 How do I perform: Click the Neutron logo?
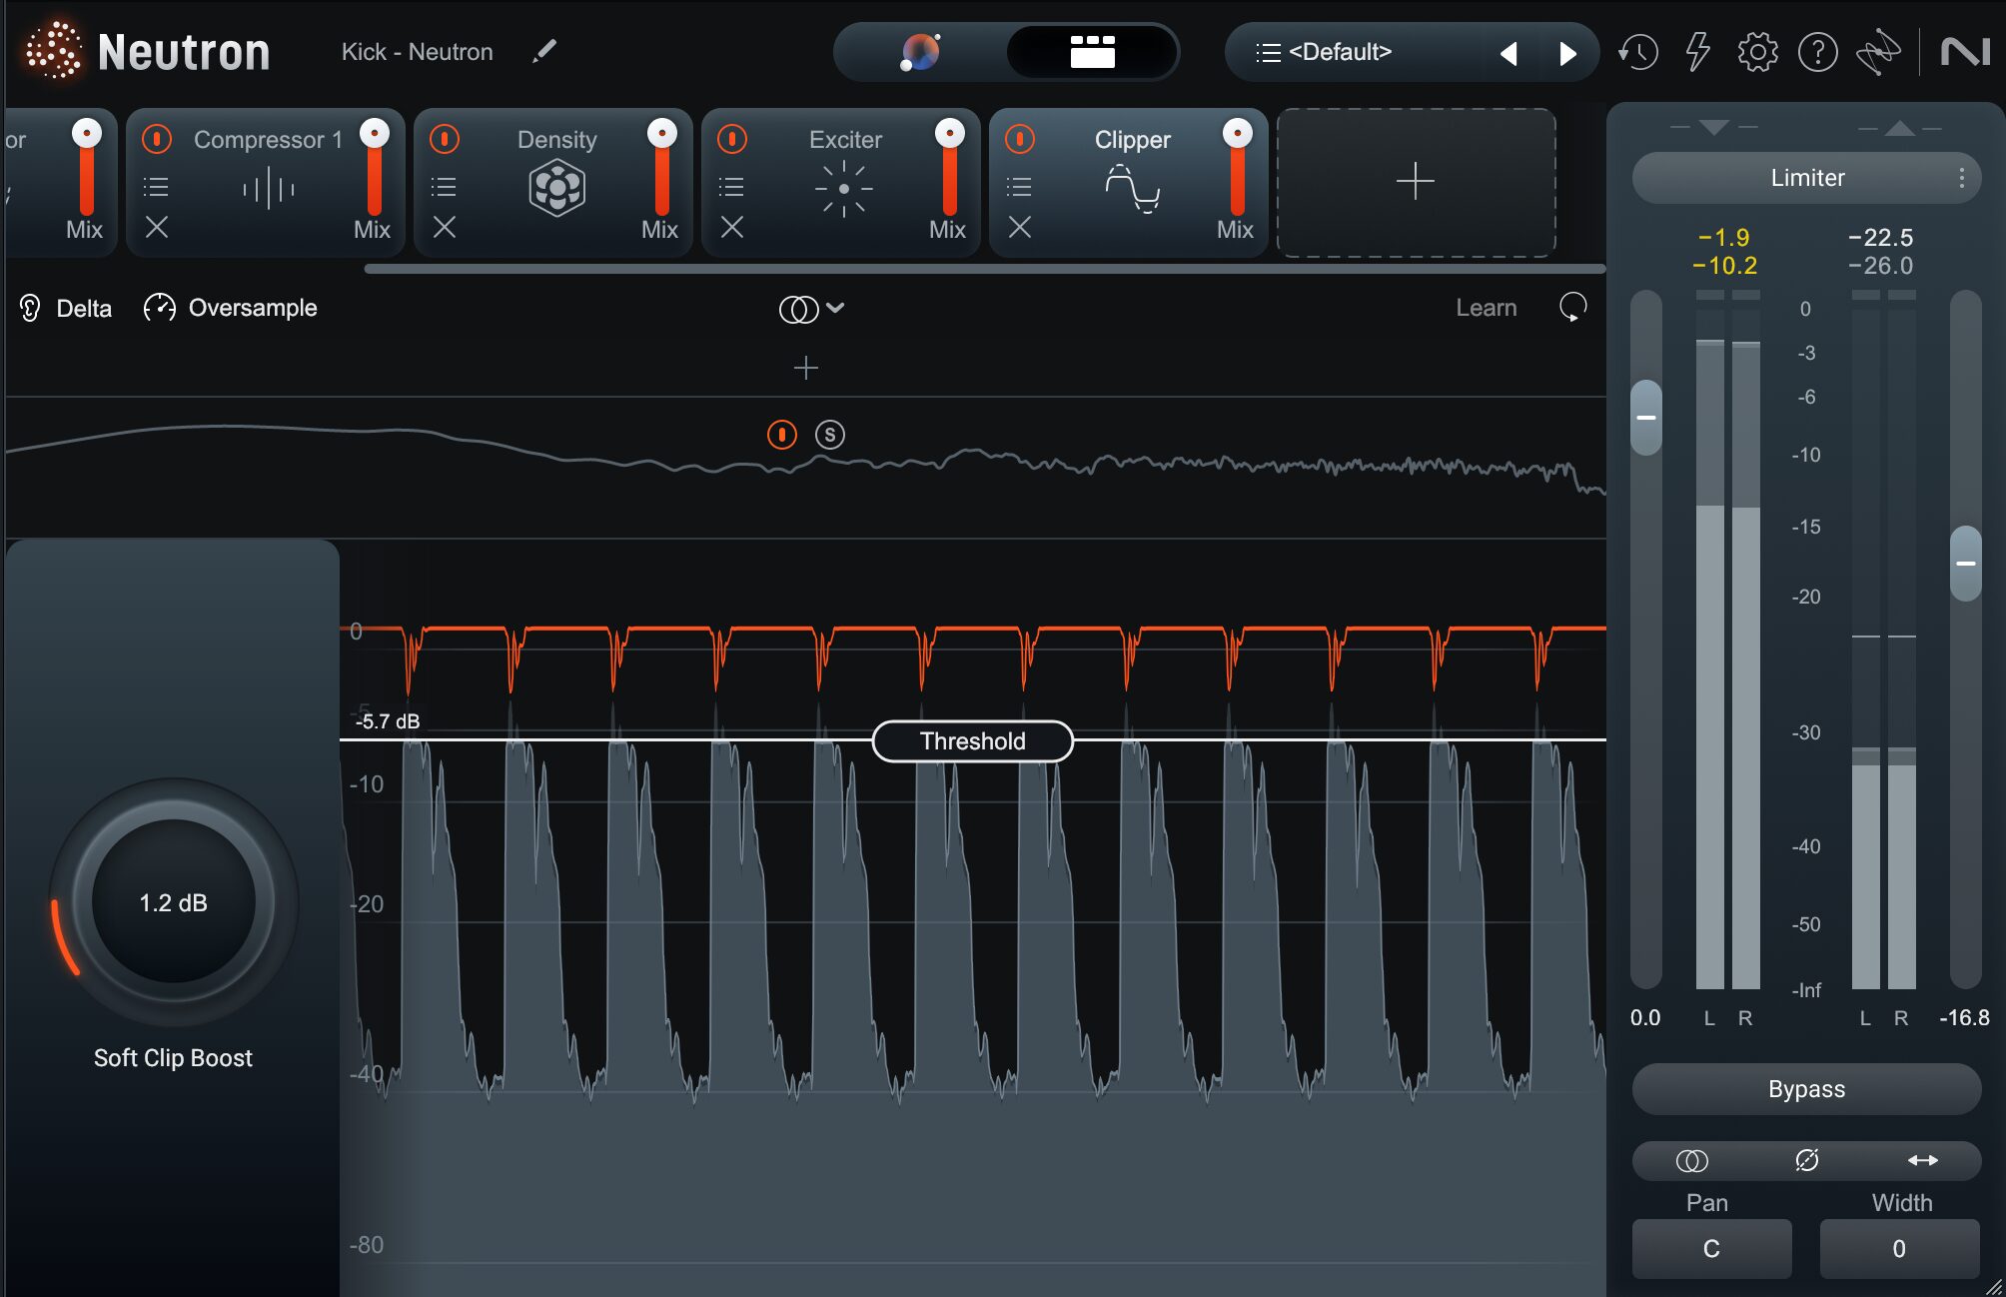(146, 52)
